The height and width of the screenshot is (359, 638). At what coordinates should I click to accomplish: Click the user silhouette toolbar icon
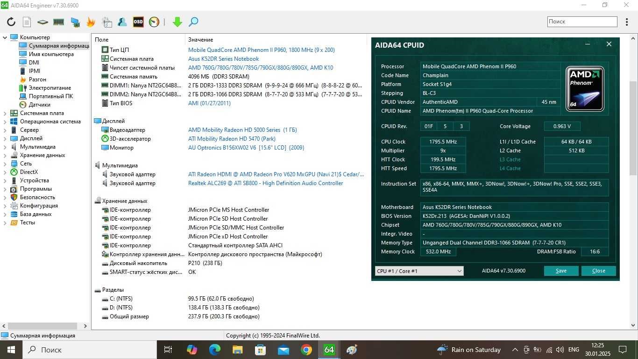coord(122,22)
